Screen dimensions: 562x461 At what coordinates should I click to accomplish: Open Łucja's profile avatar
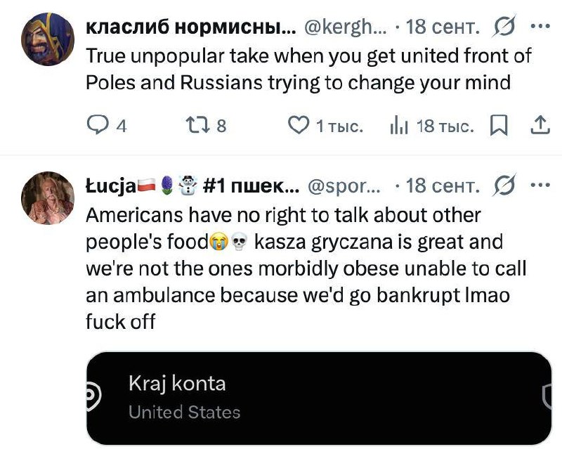(x=48, y=198)
